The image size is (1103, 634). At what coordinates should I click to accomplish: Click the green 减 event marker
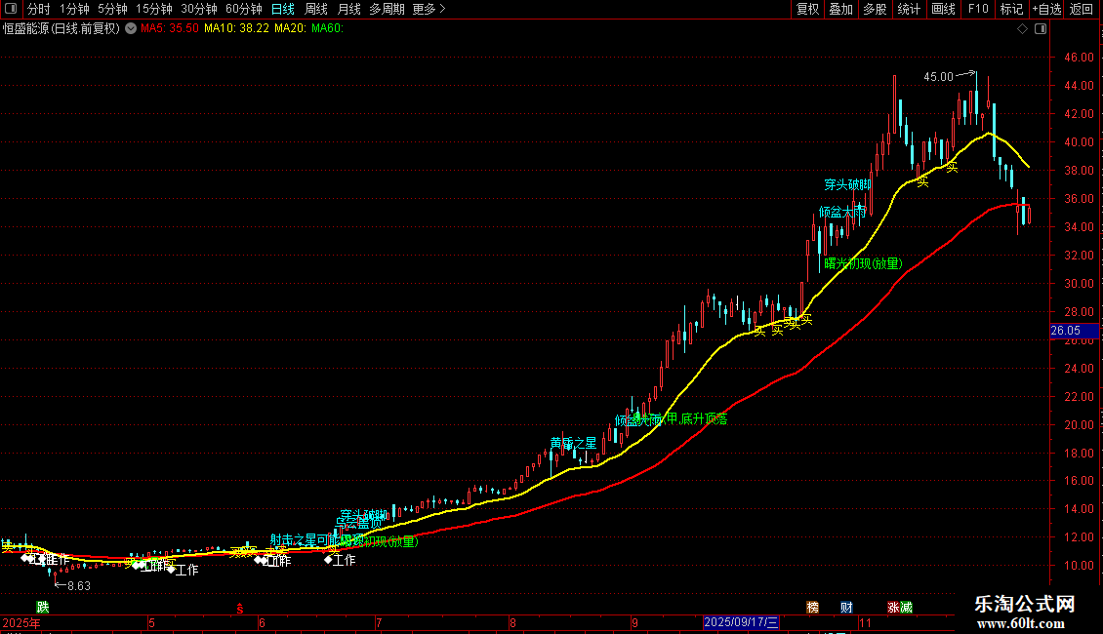pos(906,607)
